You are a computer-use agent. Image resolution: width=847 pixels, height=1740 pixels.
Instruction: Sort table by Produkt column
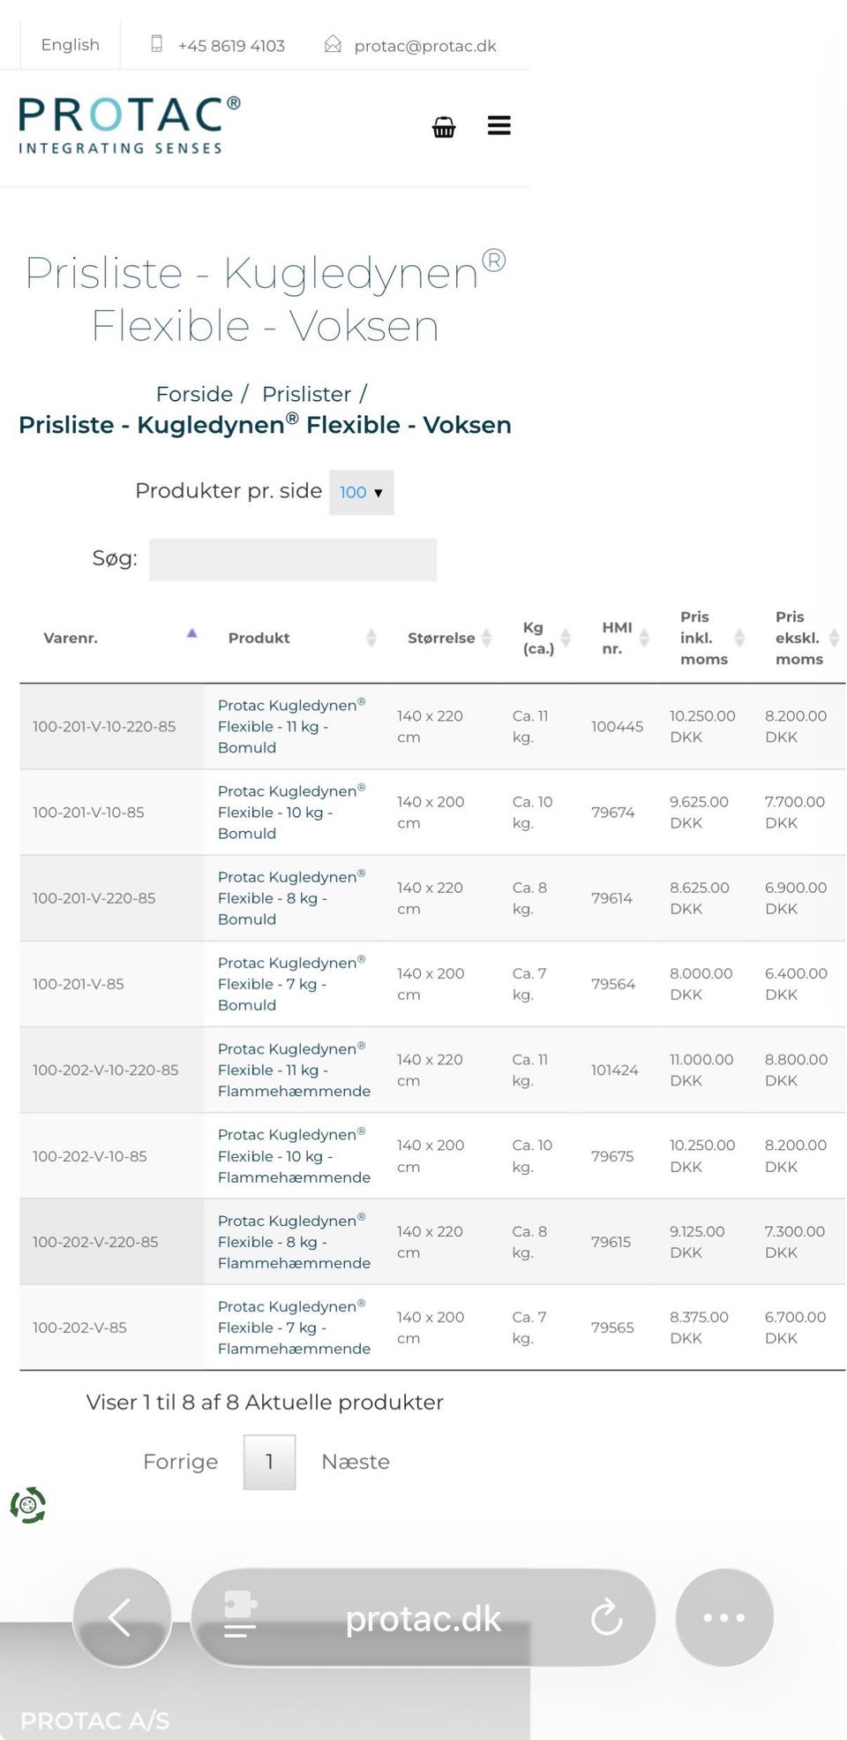[x=371, y=638]
